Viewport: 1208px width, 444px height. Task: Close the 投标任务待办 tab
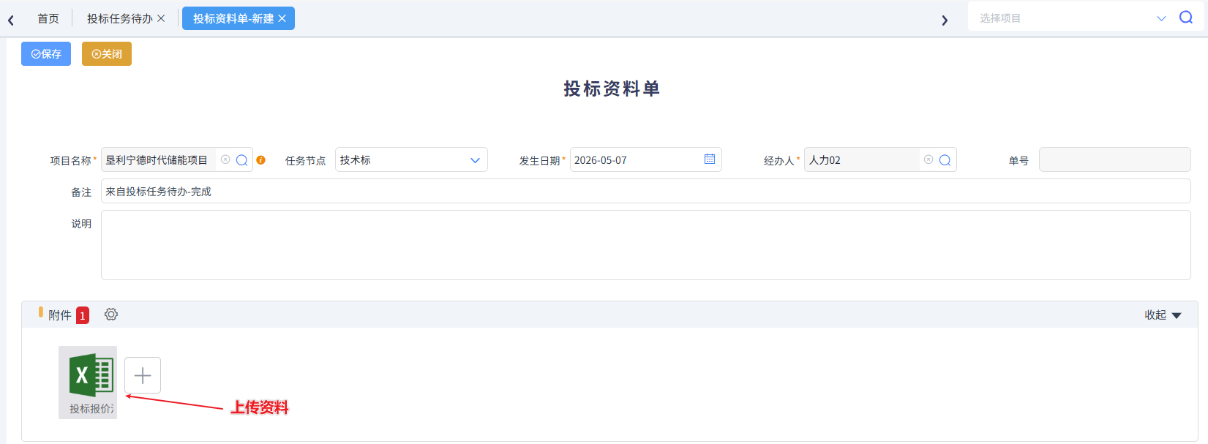coord(161,18)
